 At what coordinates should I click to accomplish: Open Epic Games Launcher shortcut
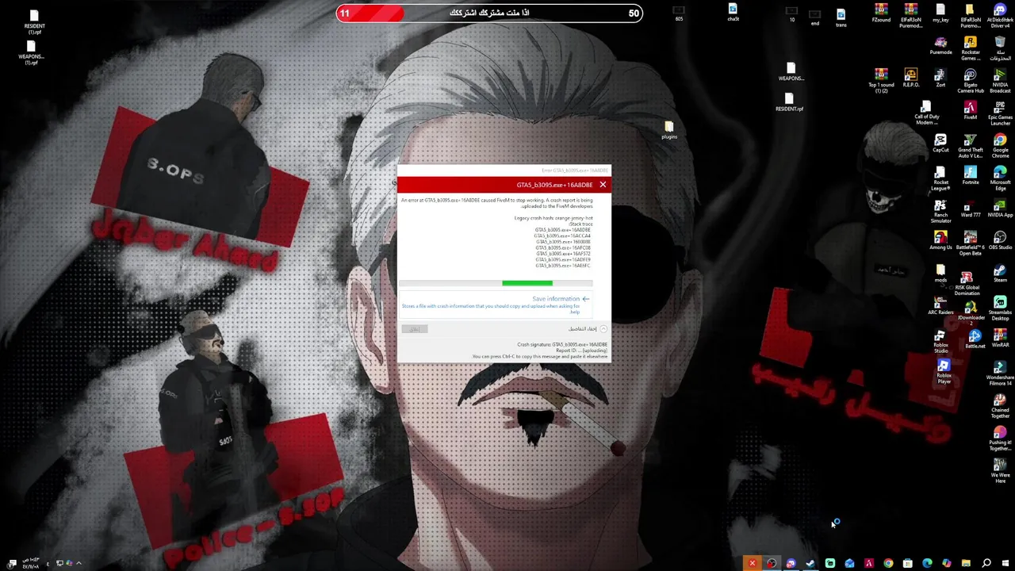1000,113
